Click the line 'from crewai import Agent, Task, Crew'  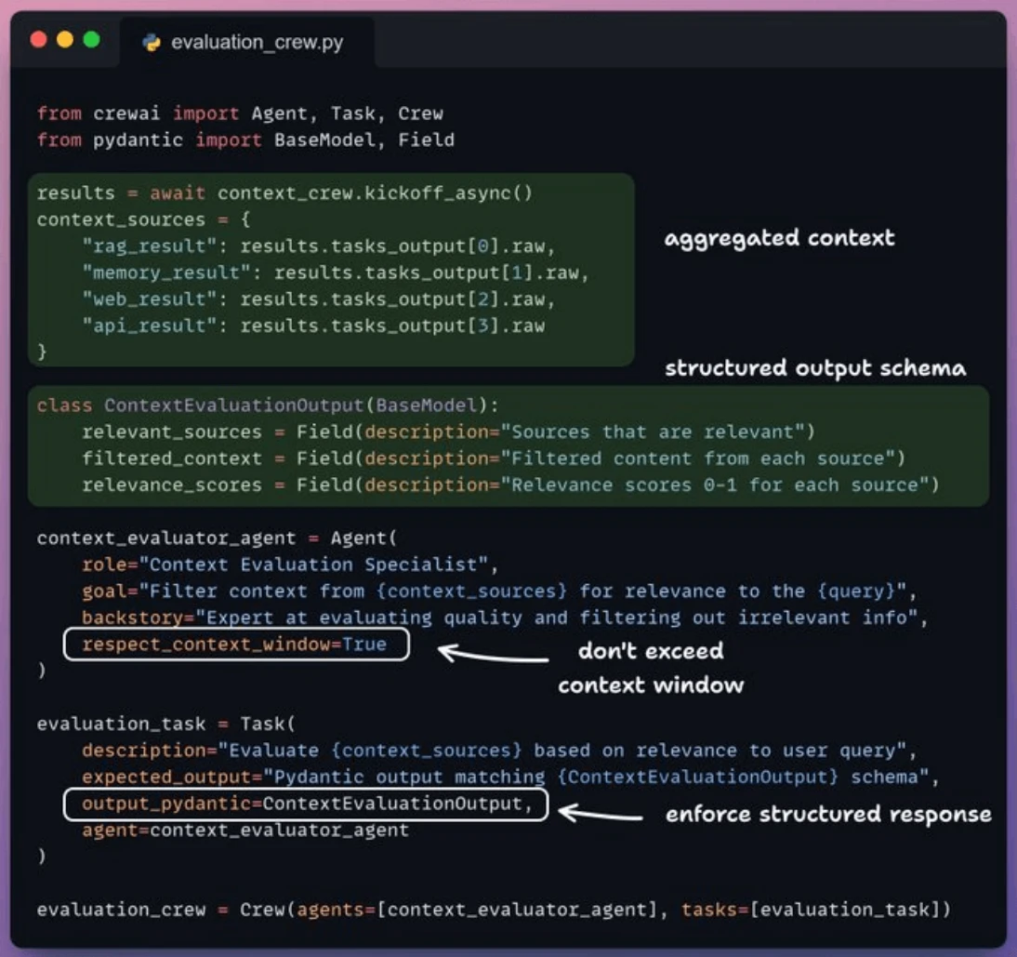(240, 113)
